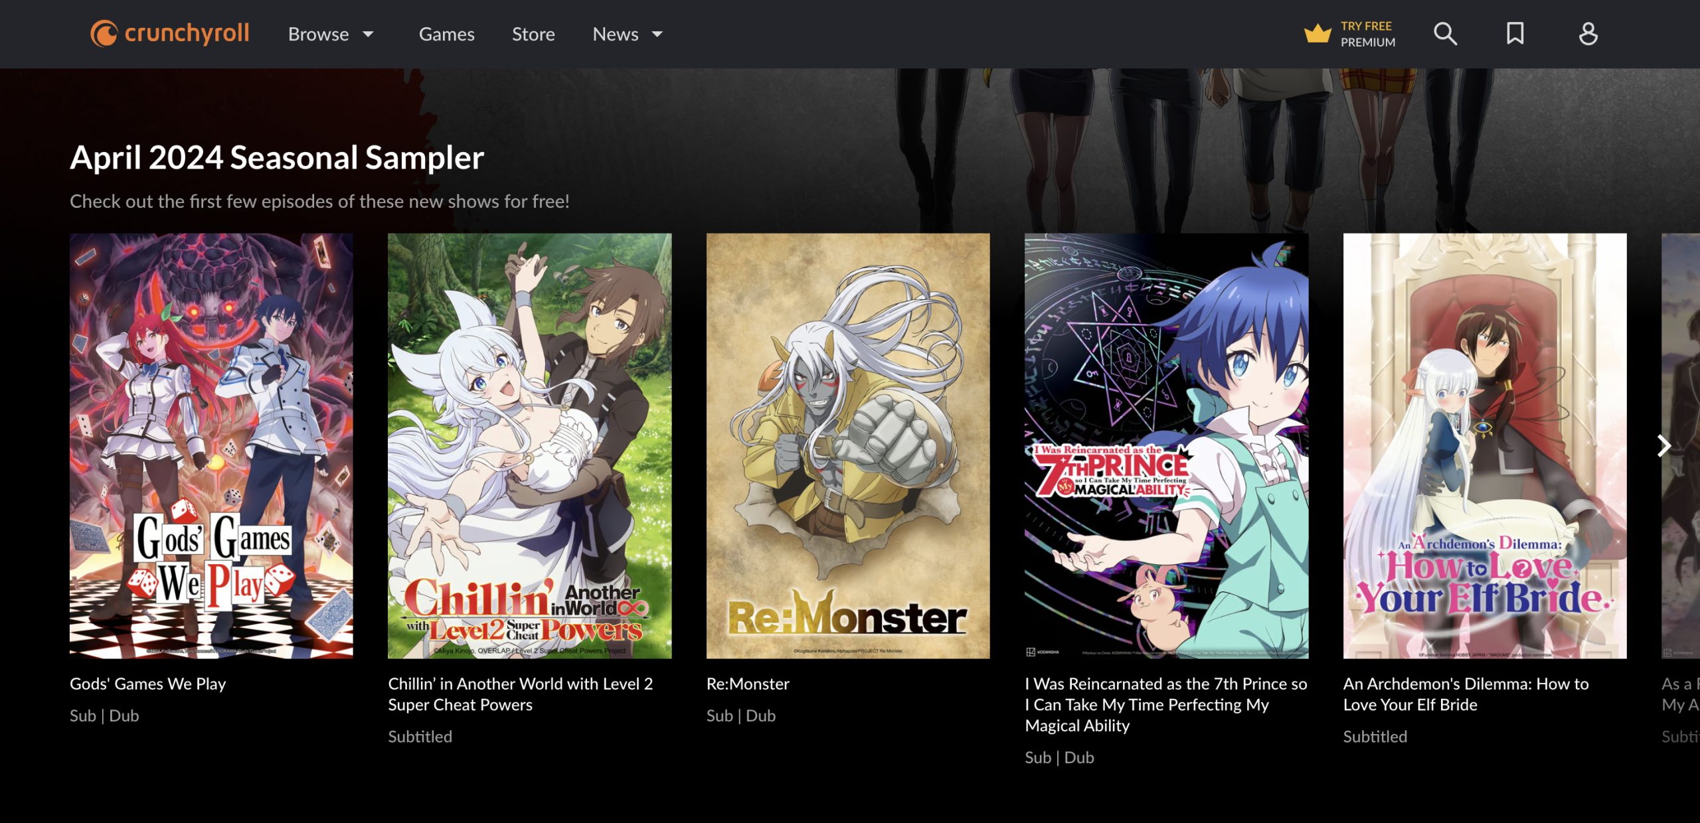Expand the Browse dropdown menu
This screenshot has height=823, width=1700.
click(x=331, y=34)
